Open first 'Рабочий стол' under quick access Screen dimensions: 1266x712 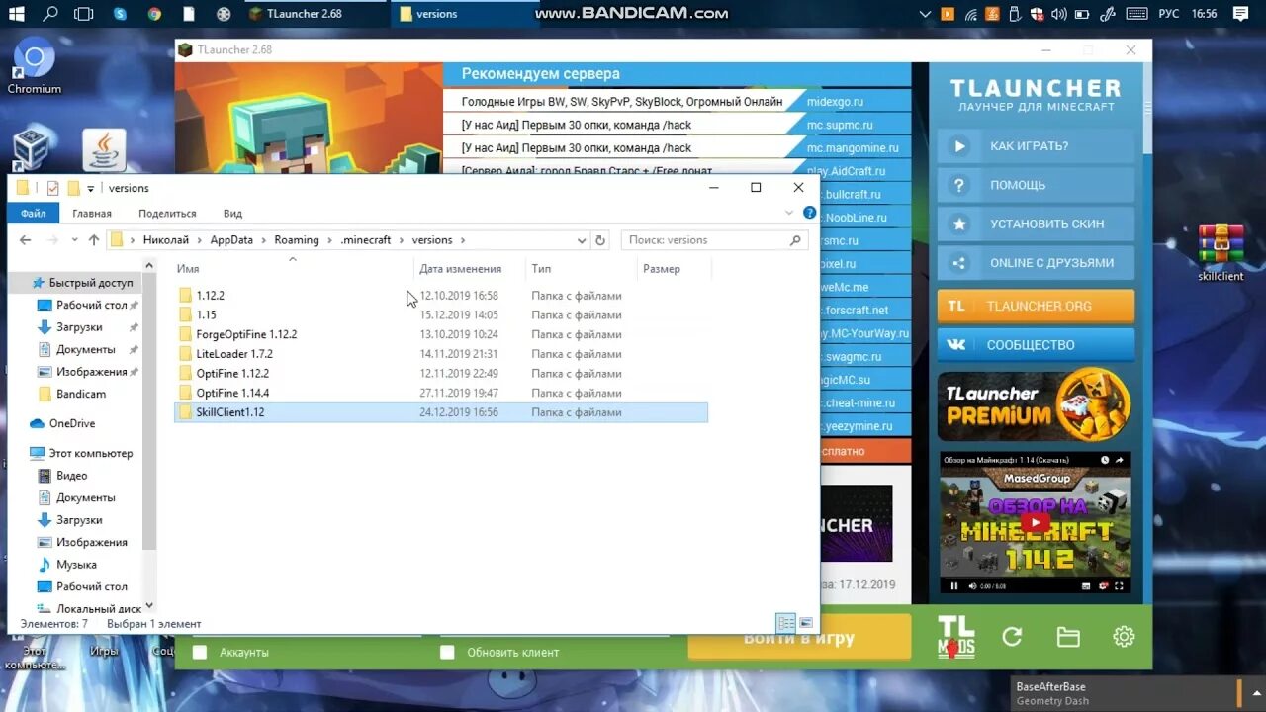(91, 305)
